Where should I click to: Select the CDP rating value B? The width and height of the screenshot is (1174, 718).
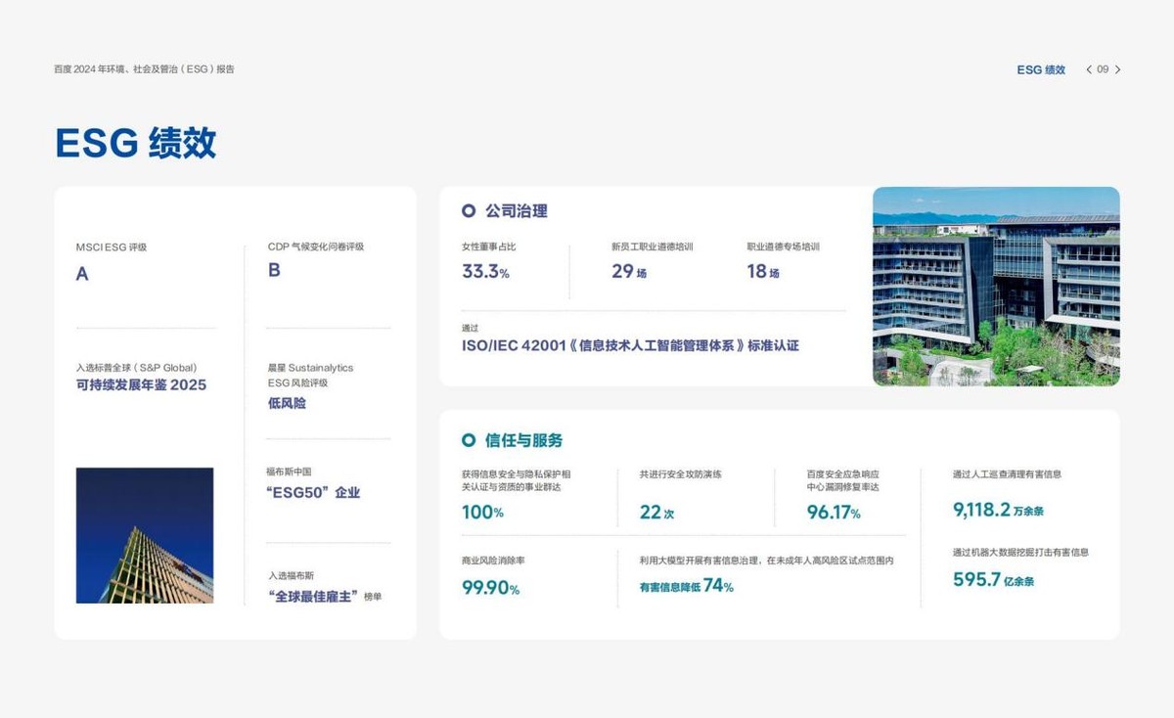pos(274,270)
